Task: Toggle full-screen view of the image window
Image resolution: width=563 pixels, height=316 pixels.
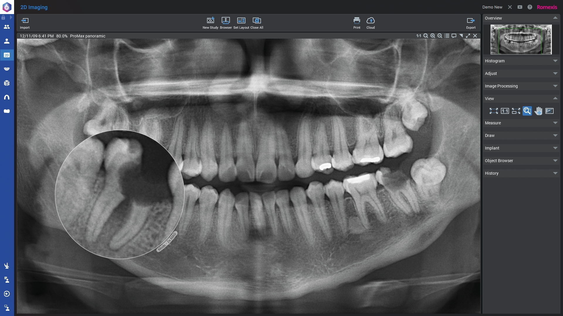Action: pyautogui.click(x=468, y=36)
